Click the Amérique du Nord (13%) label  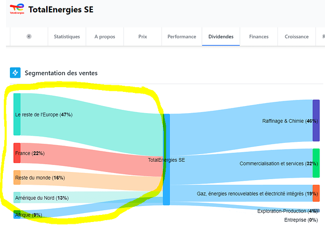click(42, 198)
